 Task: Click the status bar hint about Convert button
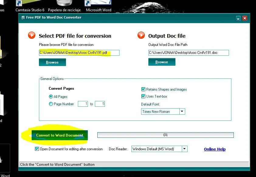click(57, 165)
